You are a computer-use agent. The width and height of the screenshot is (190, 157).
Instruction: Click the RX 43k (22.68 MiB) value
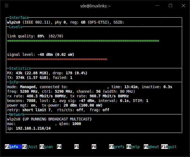[32, 73]
